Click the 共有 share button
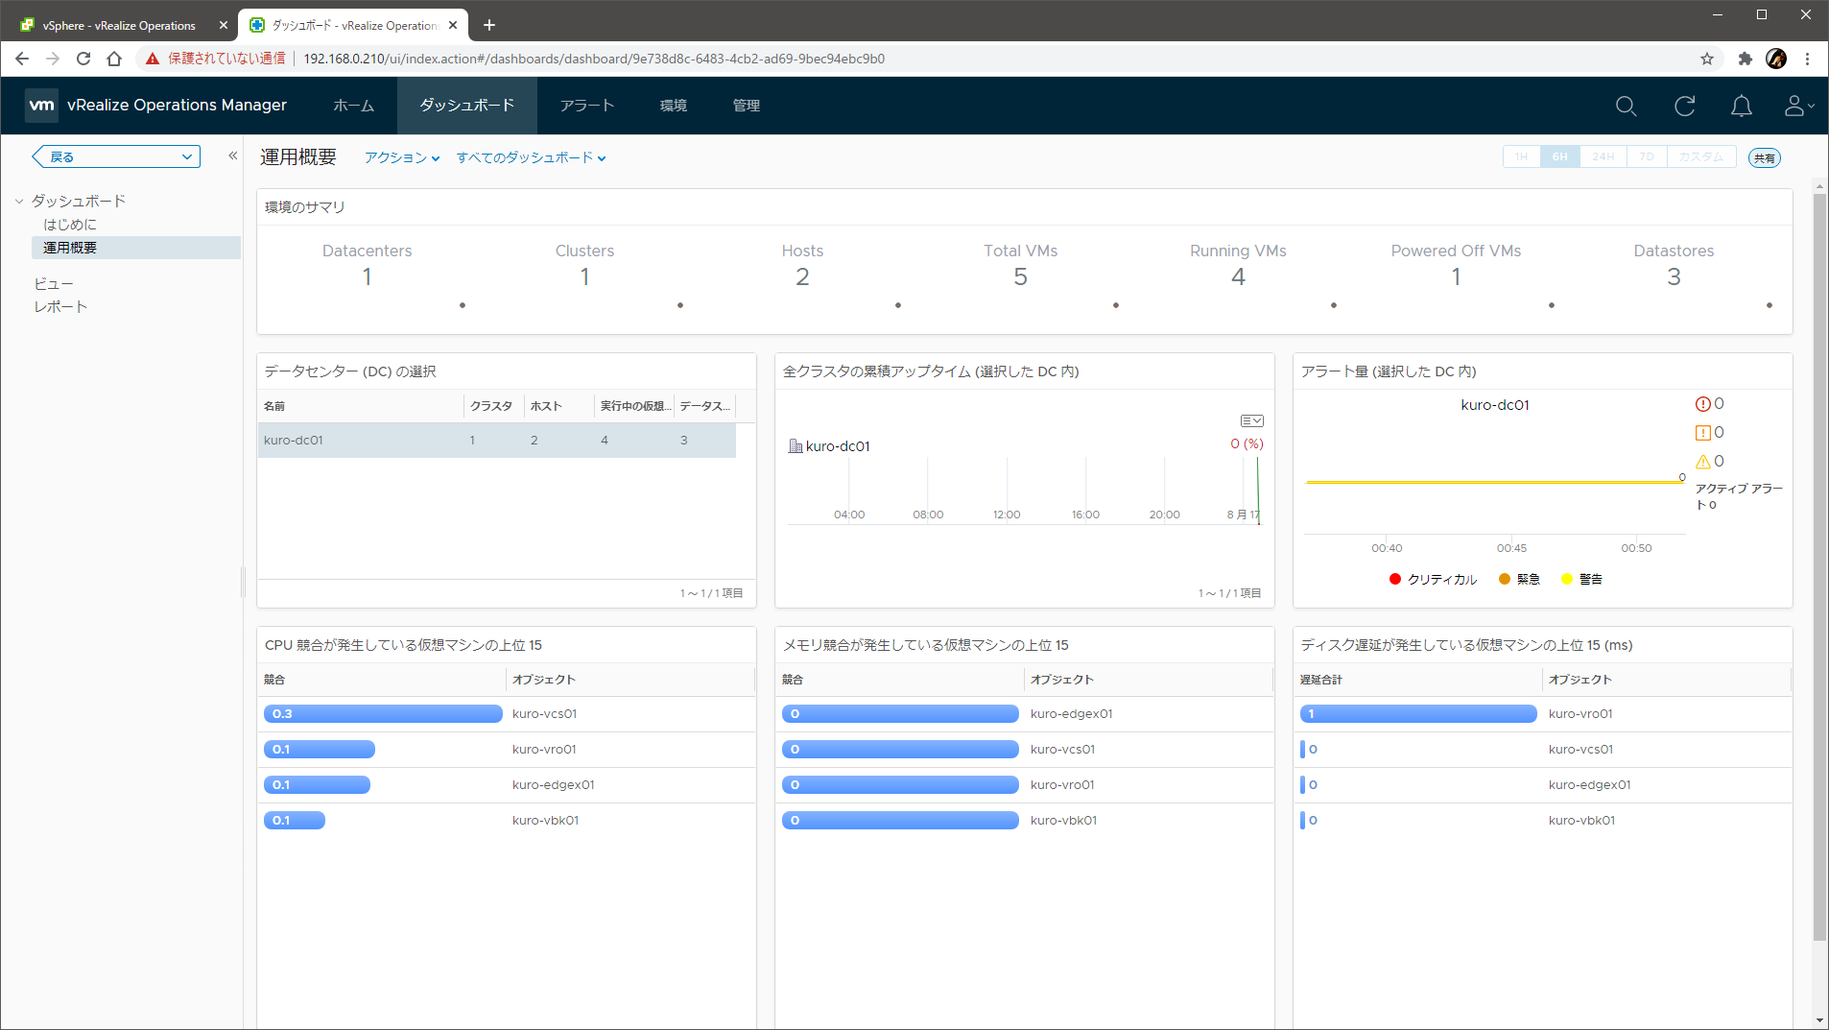This screenshot has width=1829, height=1030. (x=1764, y=158)
